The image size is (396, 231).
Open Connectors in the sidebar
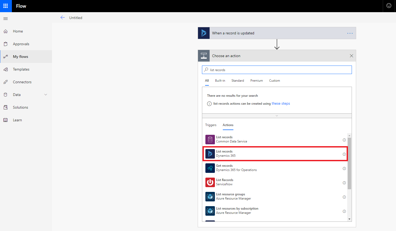26,82
